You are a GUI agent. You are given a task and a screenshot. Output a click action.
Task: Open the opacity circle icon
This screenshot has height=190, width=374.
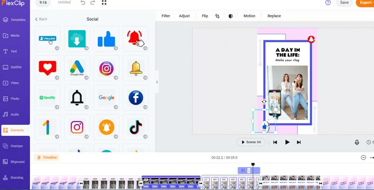click(230, 16)
